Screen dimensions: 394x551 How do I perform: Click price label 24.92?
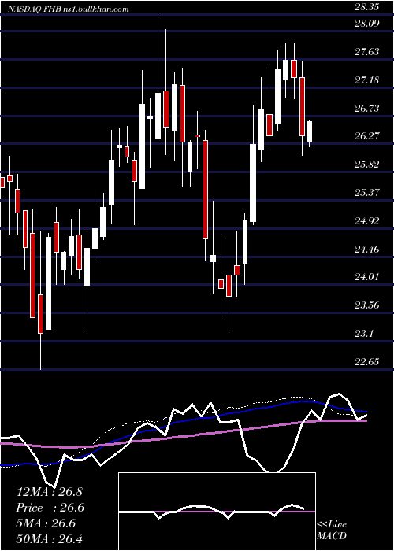pyautogui.click(x=367, y=221)
